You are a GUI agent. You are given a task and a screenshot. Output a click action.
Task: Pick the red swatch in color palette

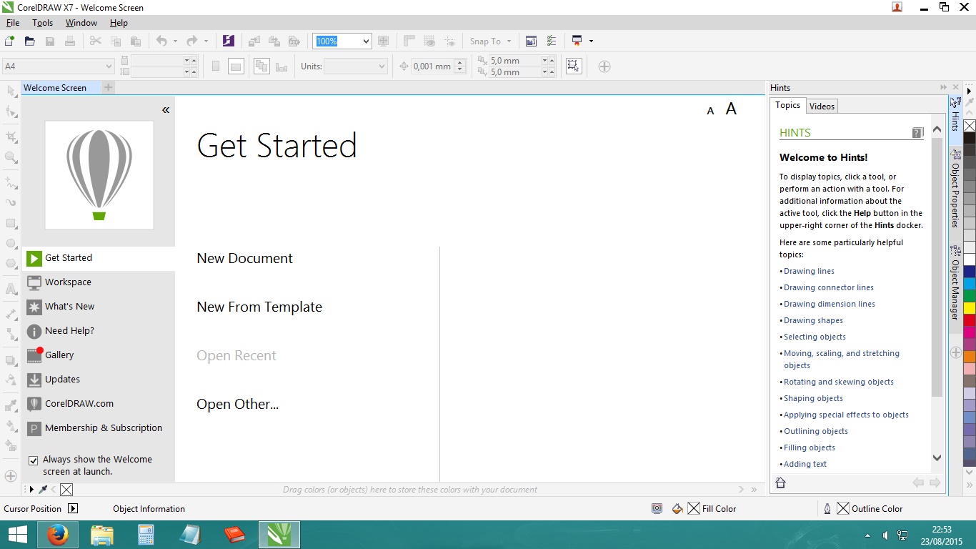coord(970,320)
